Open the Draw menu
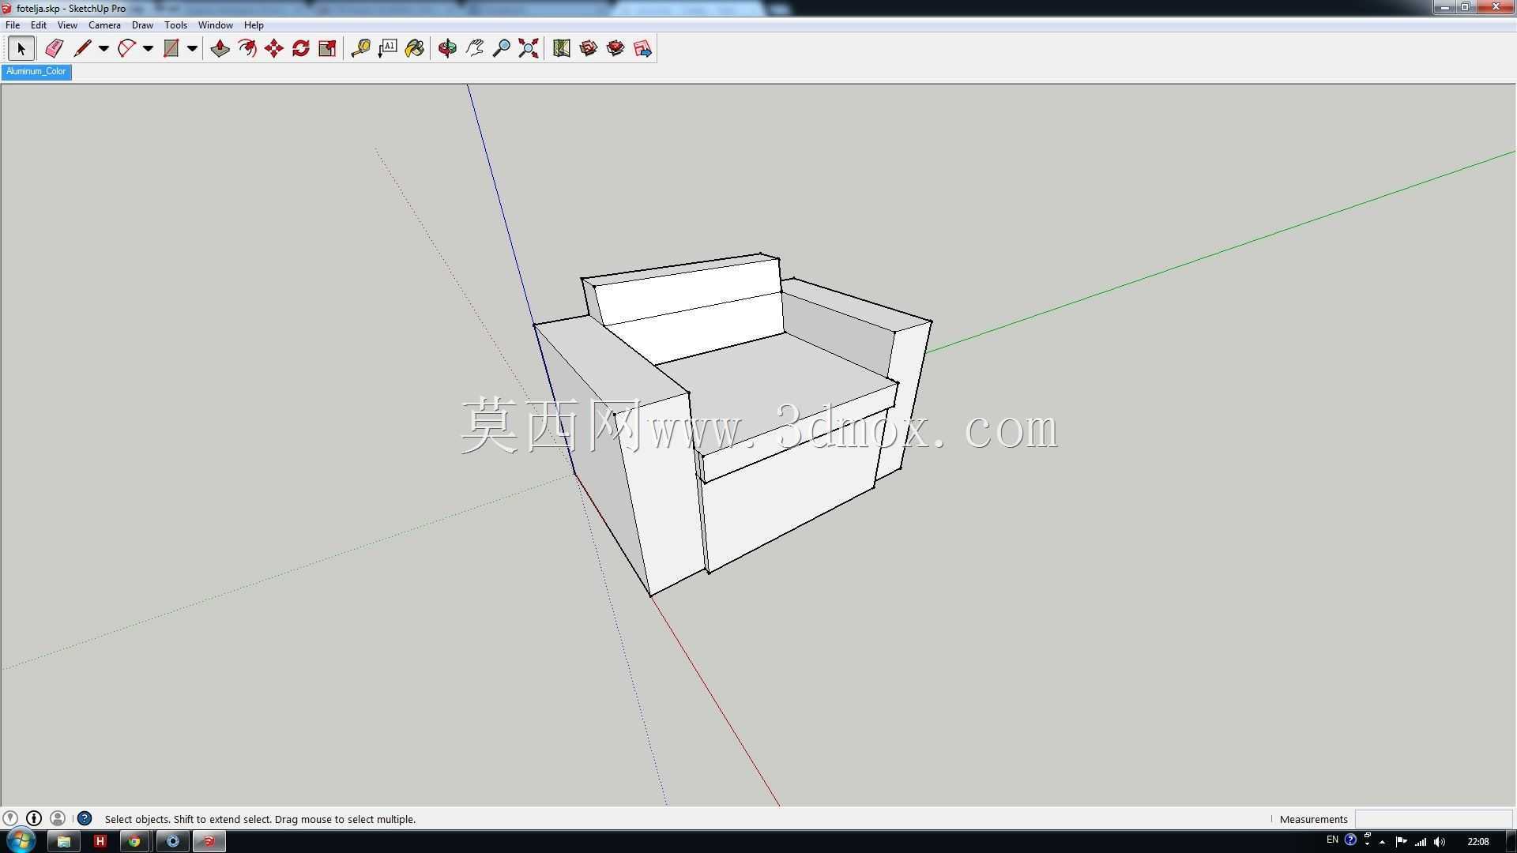The width and height of the screenshot is (1517, 853). (x=142, y=25)
